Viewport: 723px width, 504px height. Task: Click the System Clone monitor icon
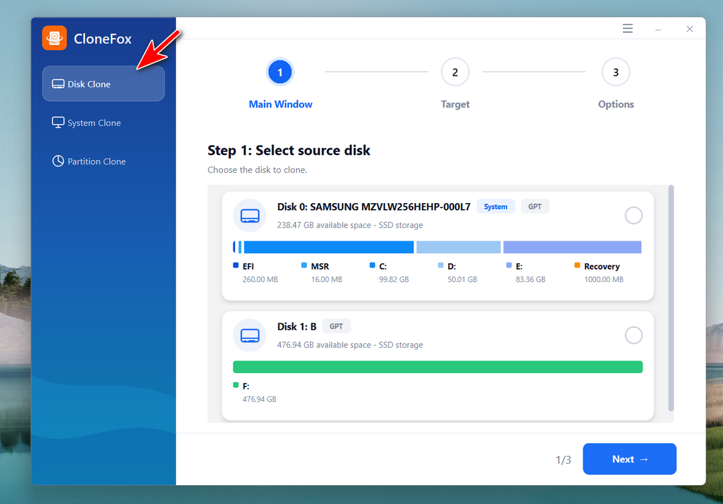pos(58,122)
